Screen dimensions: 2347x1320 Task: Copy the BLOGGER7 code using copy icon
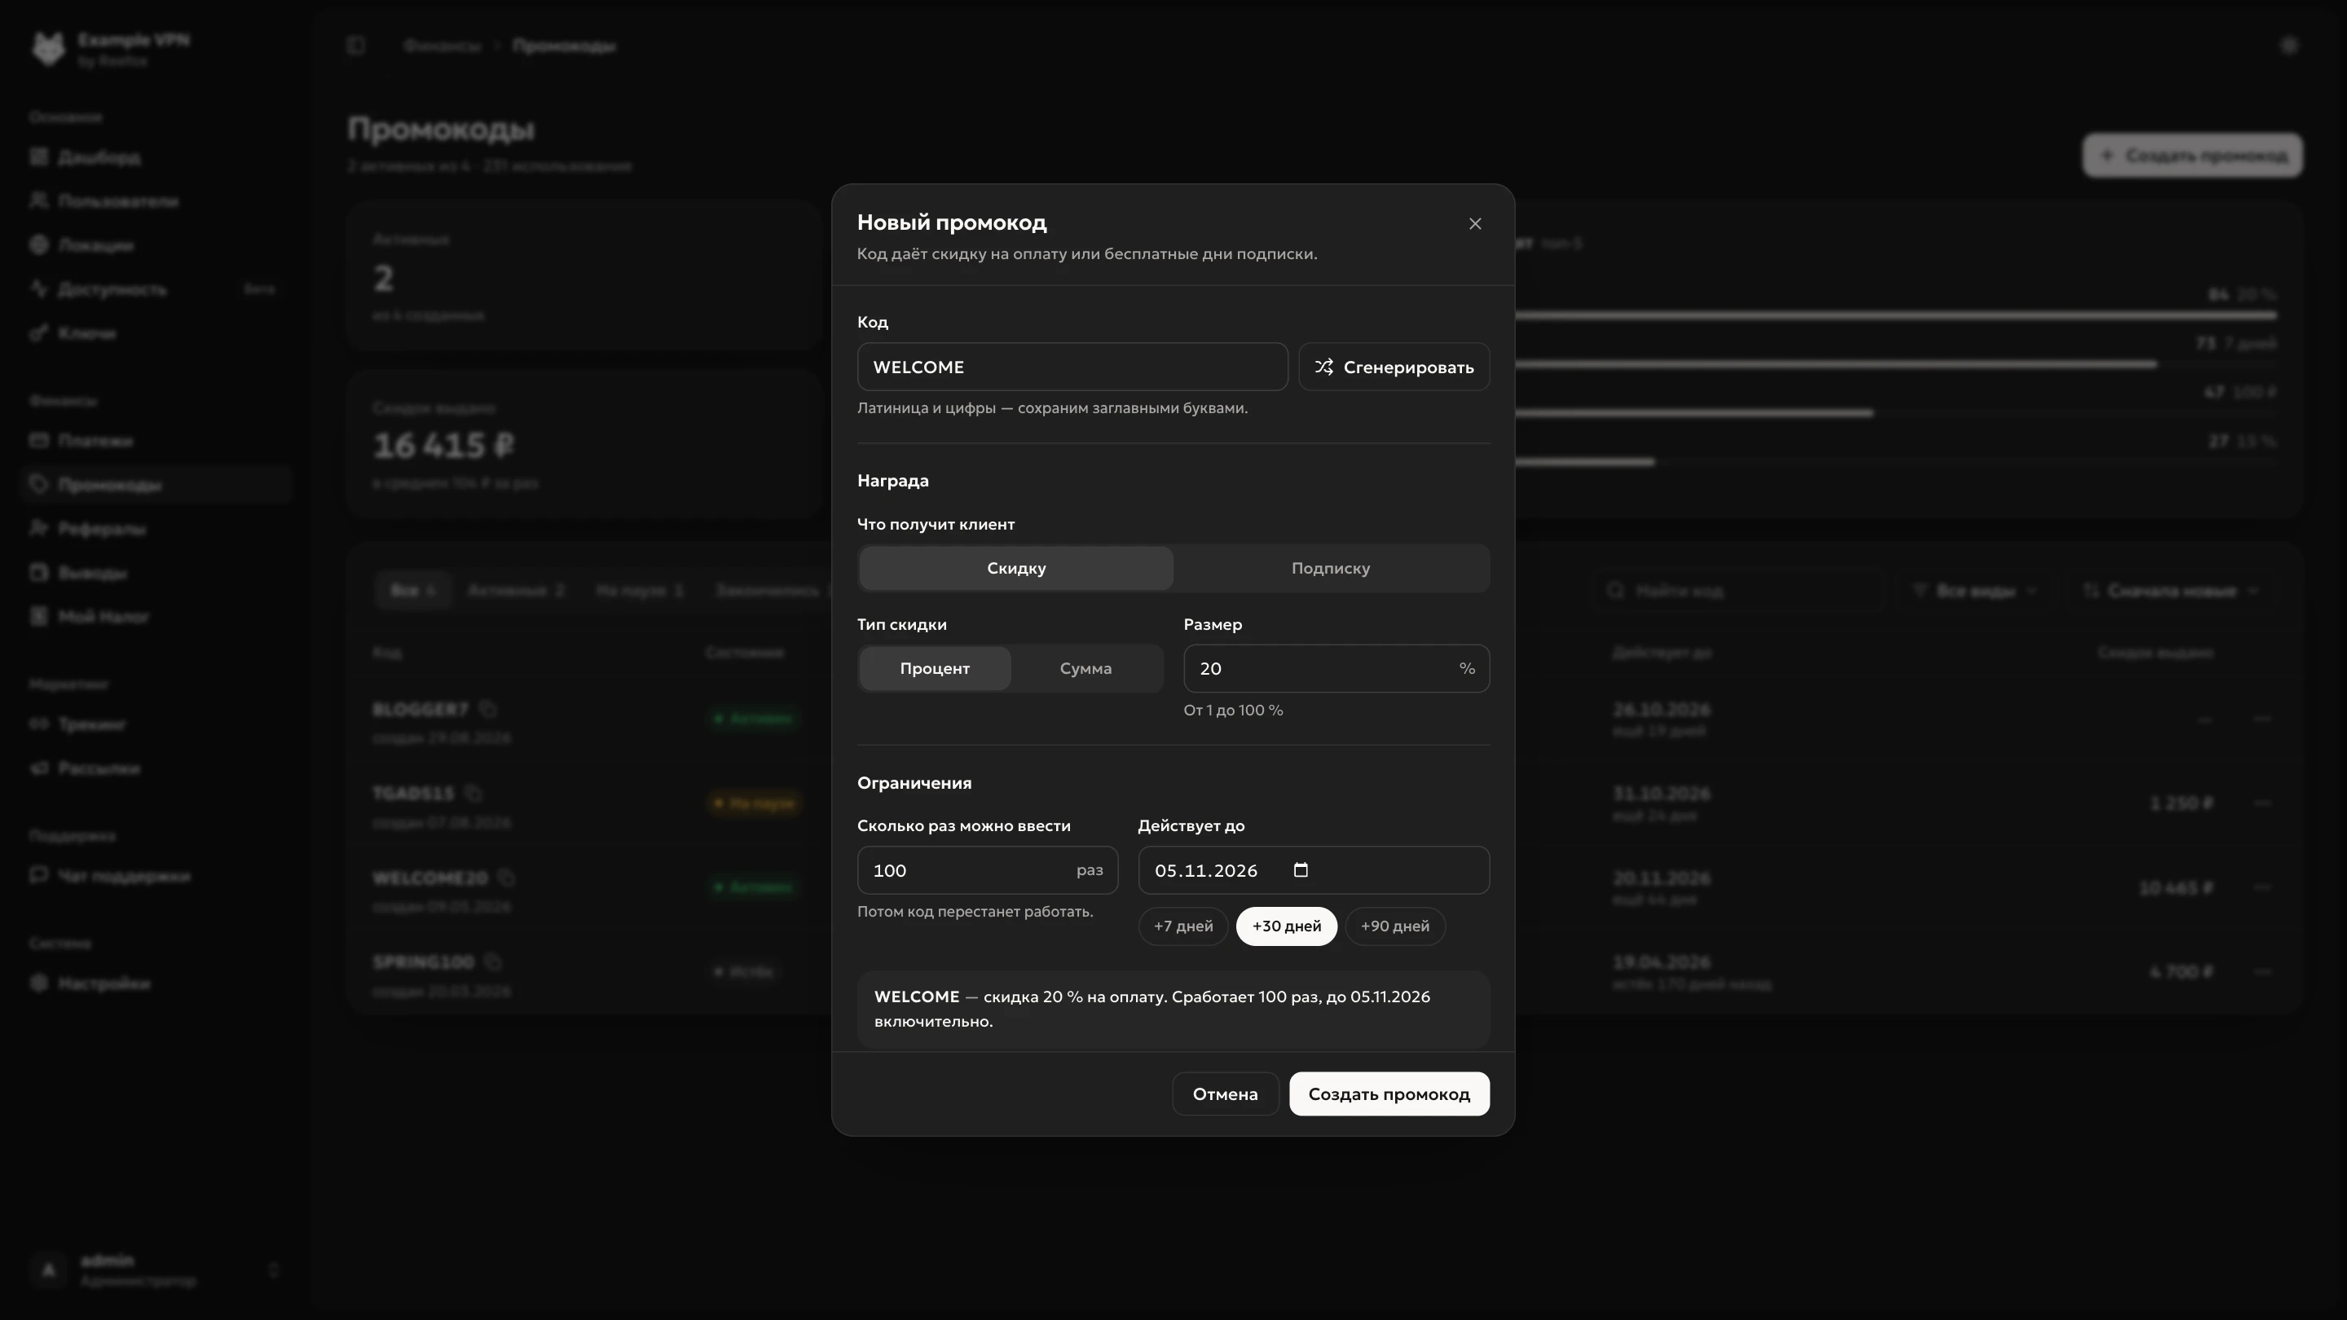click(x=488, y=709)
